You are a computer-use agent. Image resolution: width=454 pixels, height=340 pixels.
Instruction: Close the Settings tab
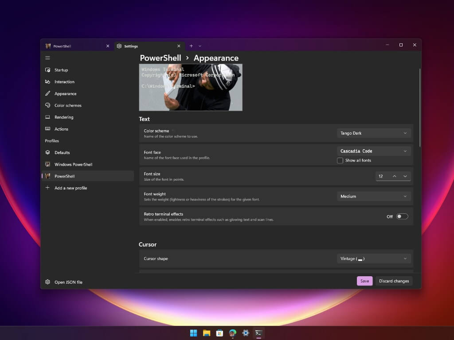click(x=179, y=46)
